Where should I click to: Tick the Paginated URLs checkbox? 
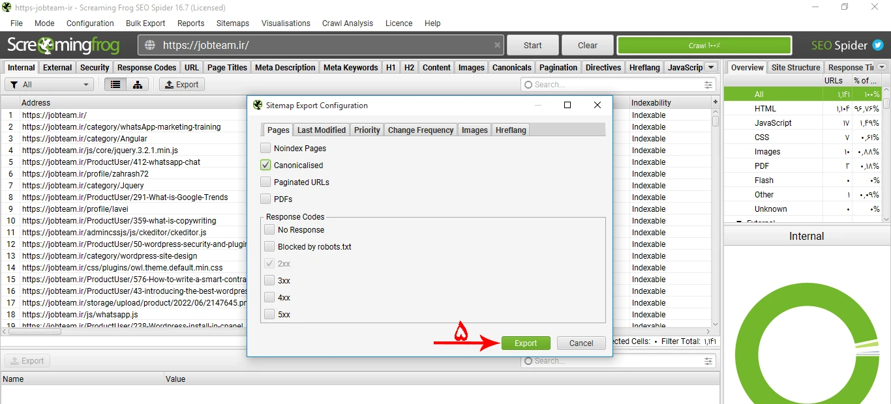coord(265,182)
